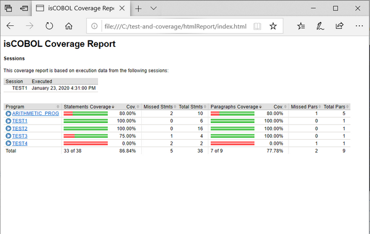The height and width of the screenshot is (234, 370).
Task: Sort by the Missed Stmts column header
Action: (x=159, y=107)
